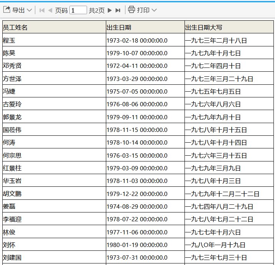The height and width of the screenshot is (265, 275).
Task: Select the name cell 冯婕
Action: (54, 91)
